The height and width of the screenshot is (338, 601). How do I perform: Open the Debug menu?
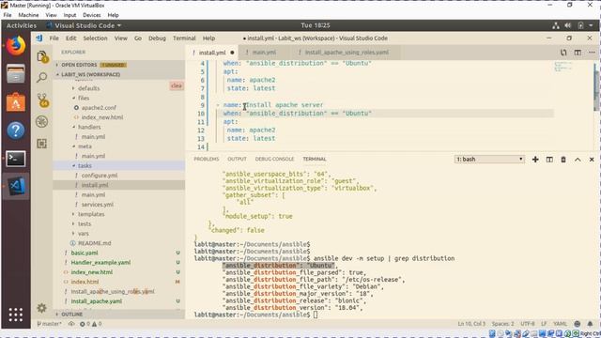click(157, 38)
